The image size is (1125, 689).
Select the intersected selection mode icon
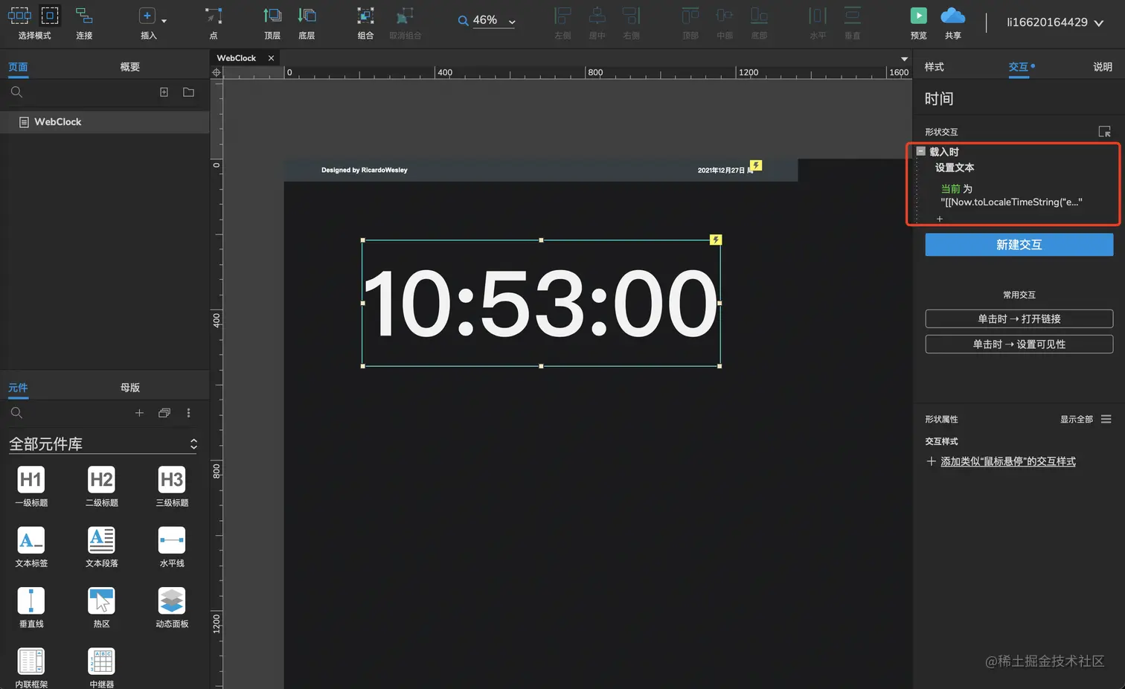pyautogui.click(x=19, y=15)
